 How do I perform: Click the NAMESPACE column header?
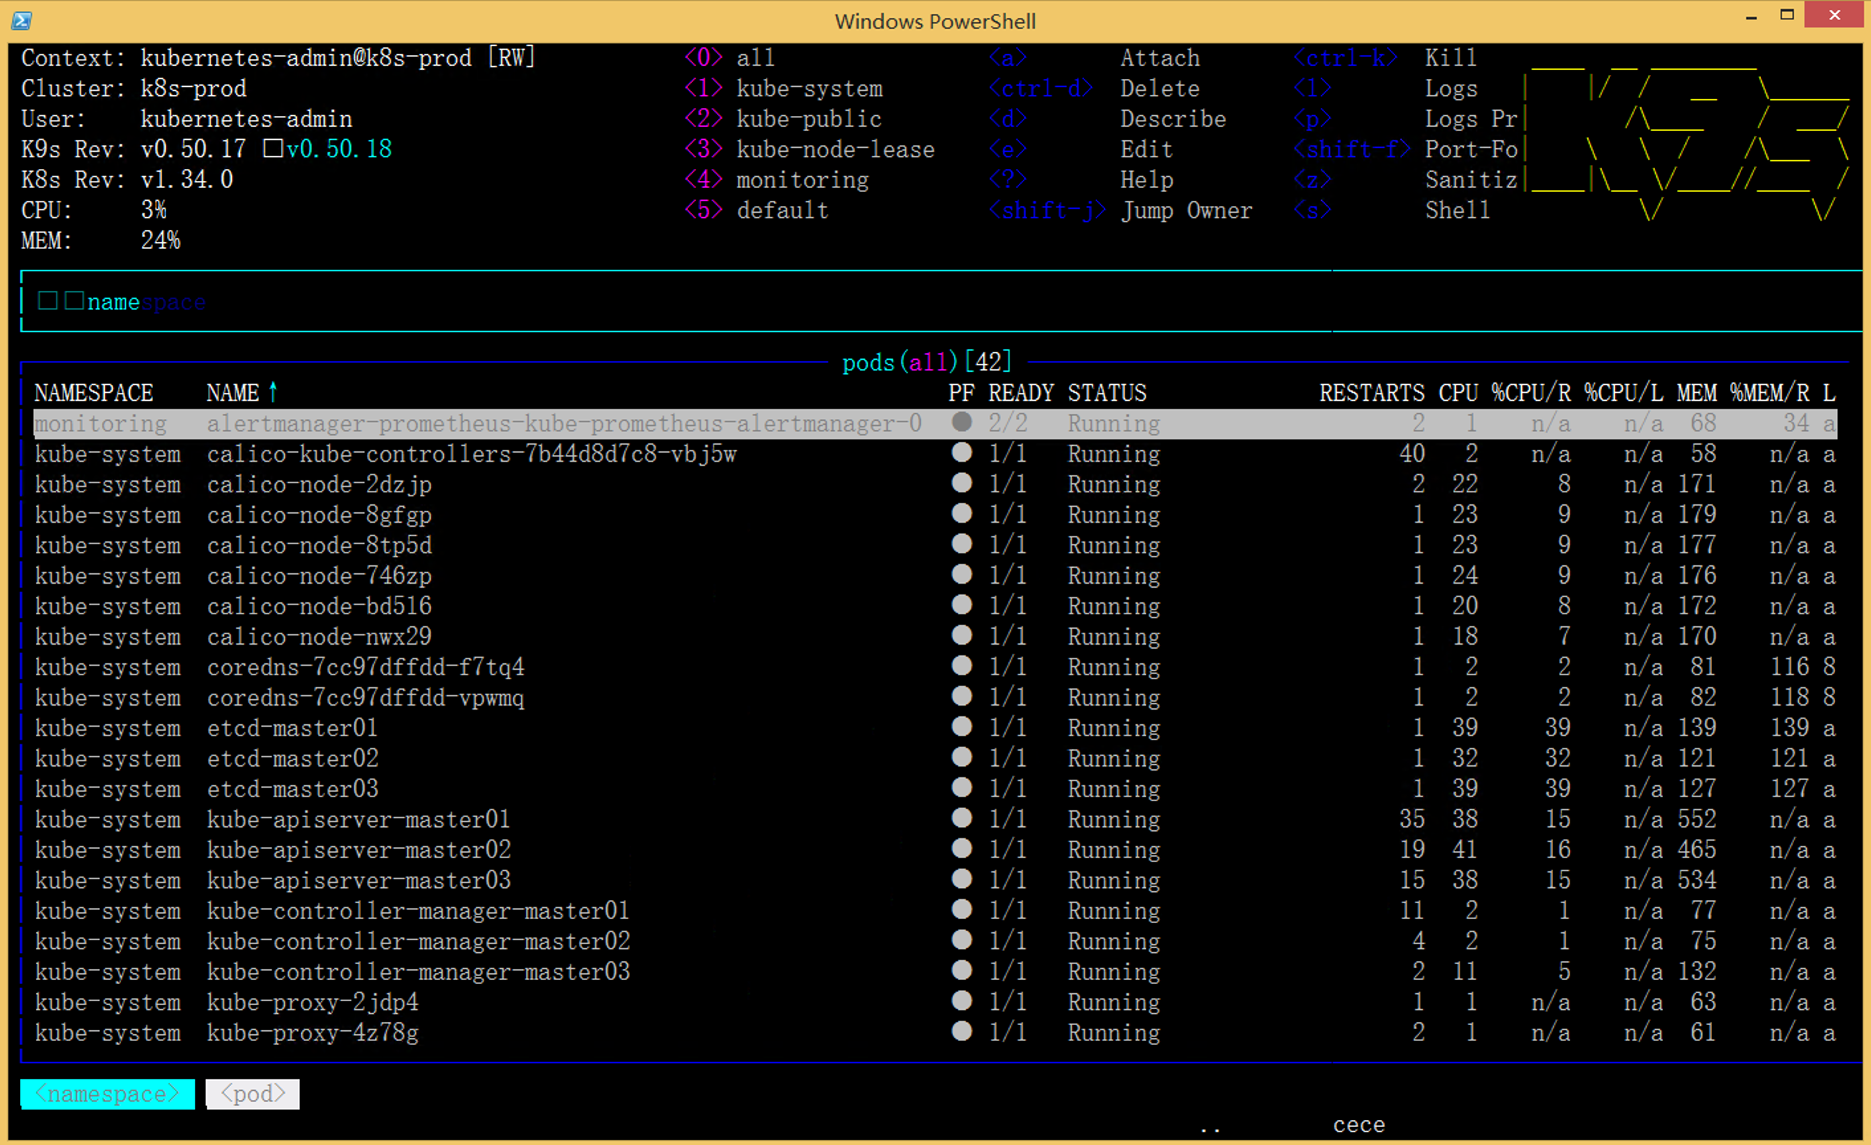click(93, 392)
